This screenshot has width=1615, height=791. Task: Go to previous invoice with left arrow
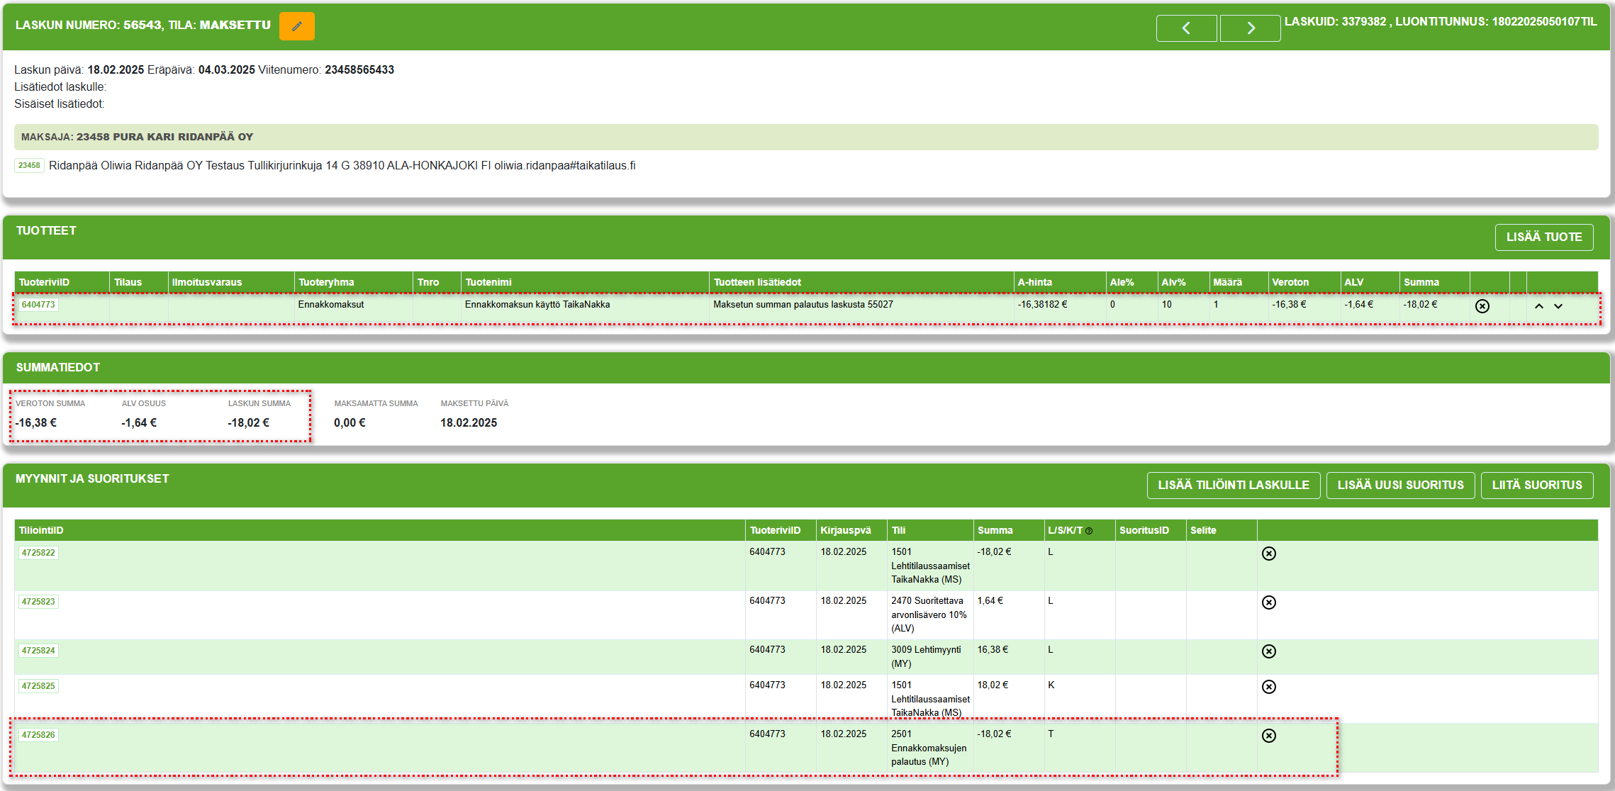[x=1186, y=28]
